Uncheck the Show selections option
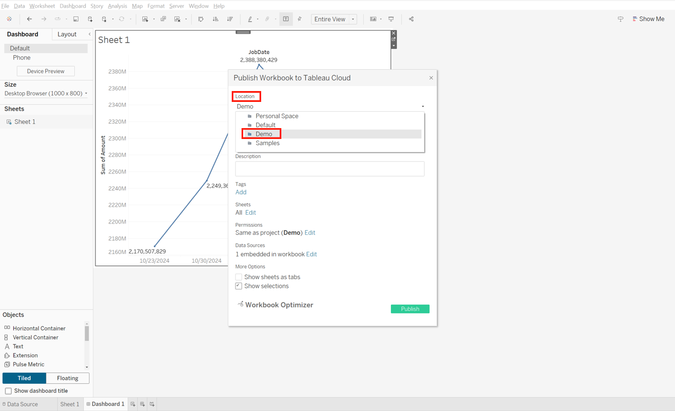 click(238, 286)
